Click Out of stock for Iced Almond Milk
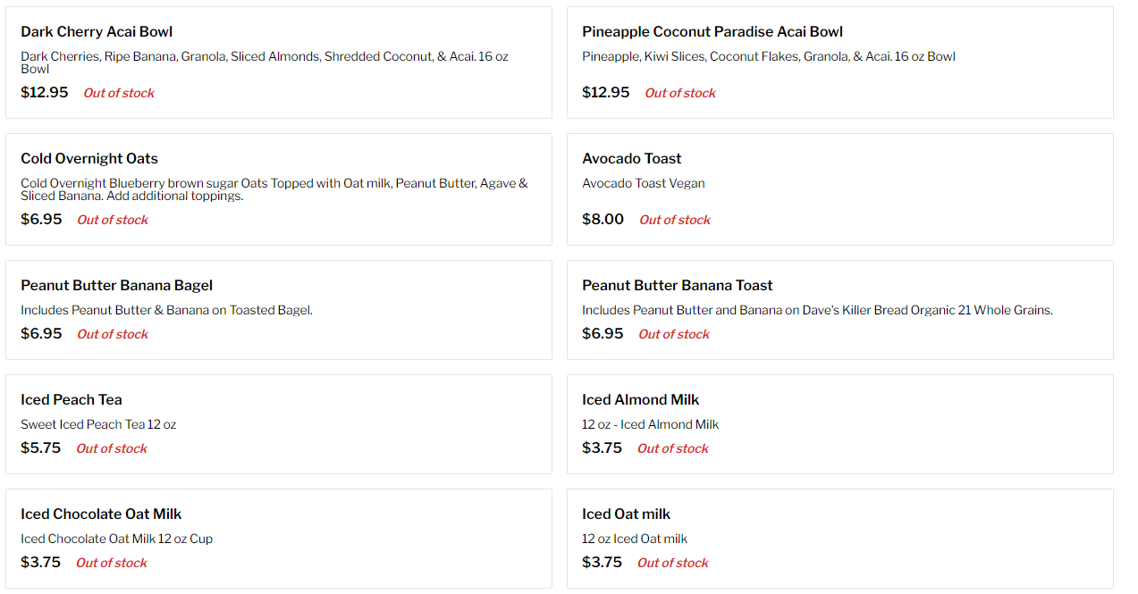This screenshot has width=1138, height=594. (x=672, y=448)
